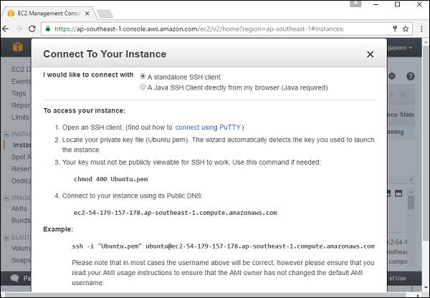
Task: Click the key icon in address bar
Action: pyautogui.click(x=392, y=29)
